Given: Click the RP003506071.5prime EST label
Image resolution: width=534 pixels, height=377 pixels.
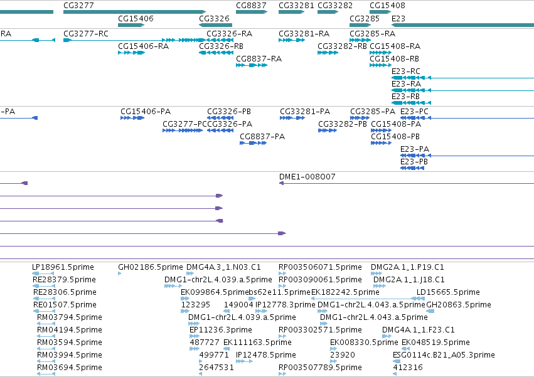Looking at the screenshot, I should pos(320,267).
